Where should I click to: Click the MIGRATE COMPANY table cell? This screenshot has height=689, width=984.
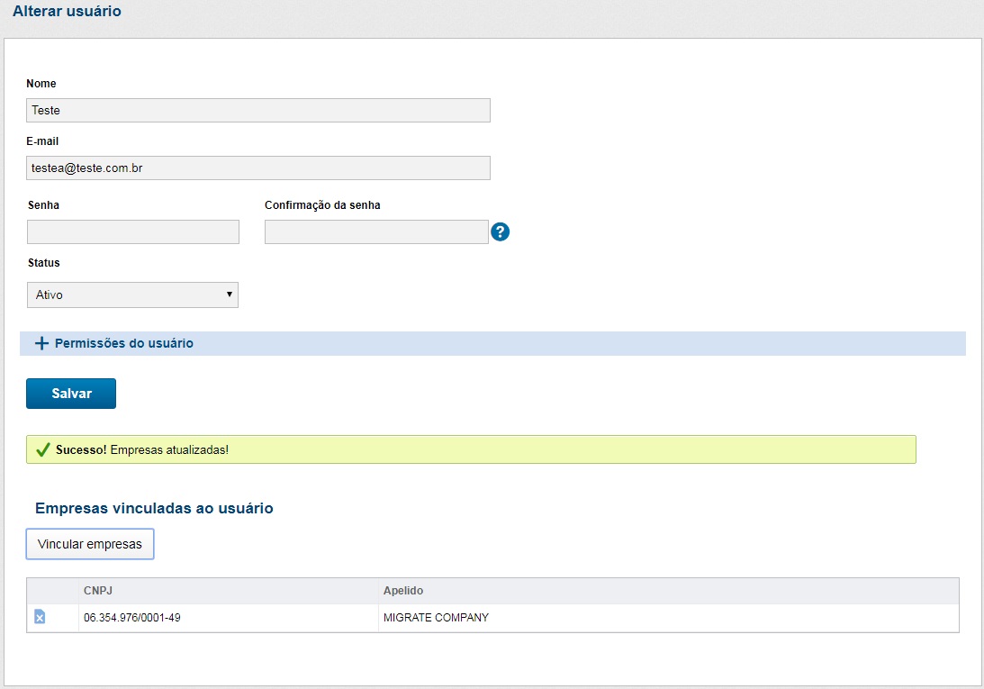click(436, 618)
